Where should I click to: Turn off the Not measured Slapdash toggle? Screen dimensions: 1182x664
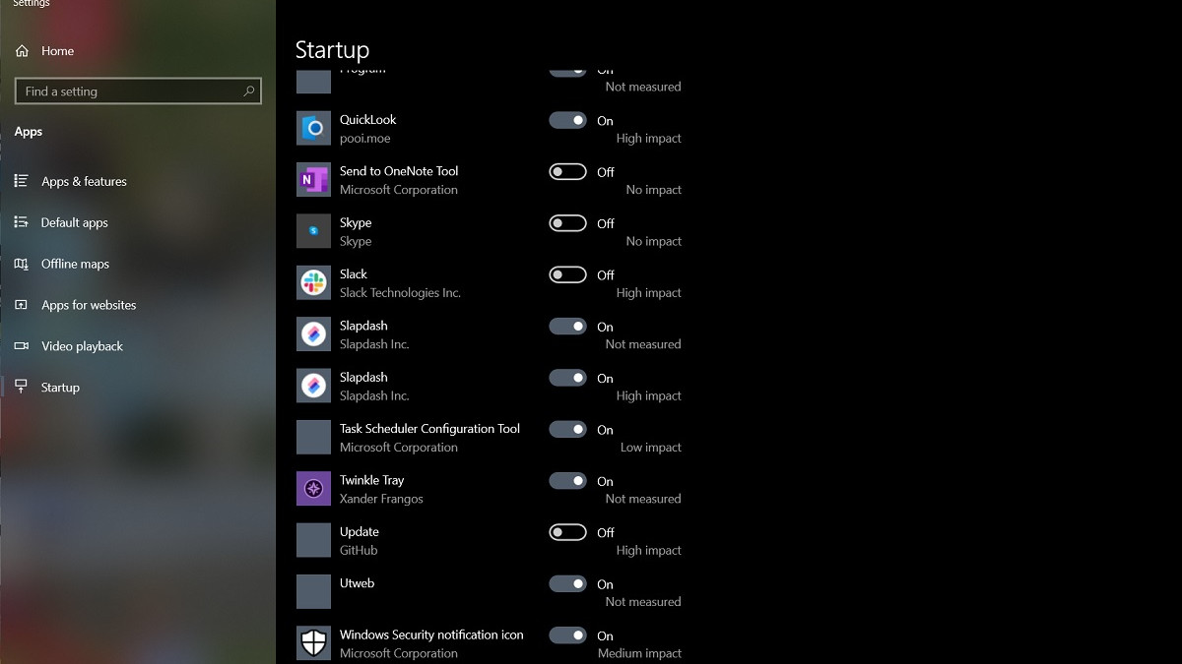click(x=567, y=326)
